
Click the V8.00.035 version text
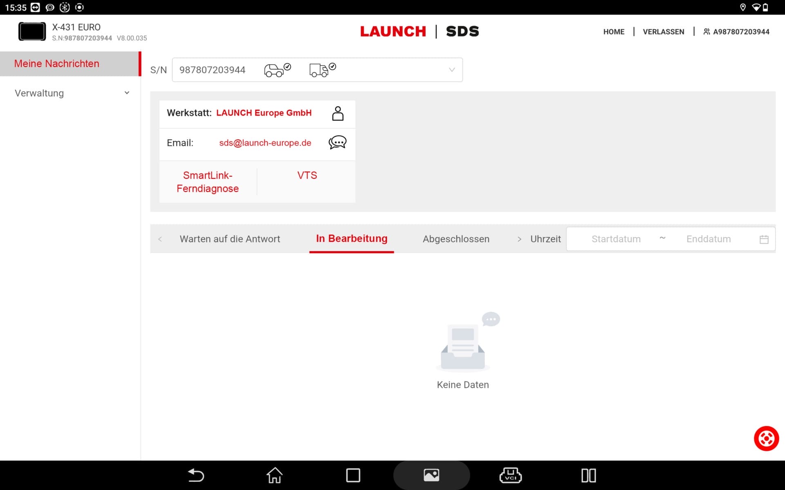[132, 38]
